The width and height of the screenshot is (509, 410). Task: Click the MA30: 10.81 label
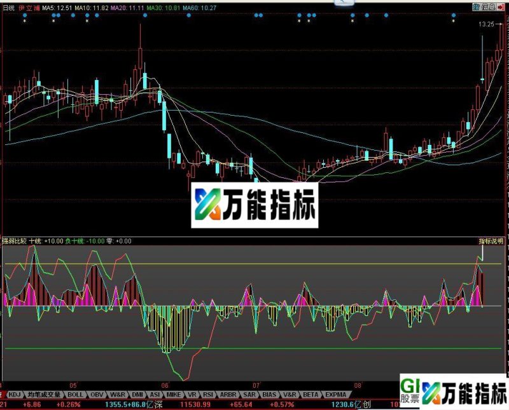163,8
